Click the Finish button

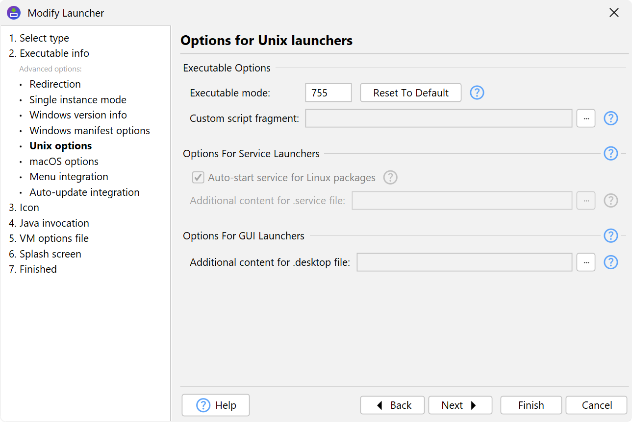click(x=531, y=405)
